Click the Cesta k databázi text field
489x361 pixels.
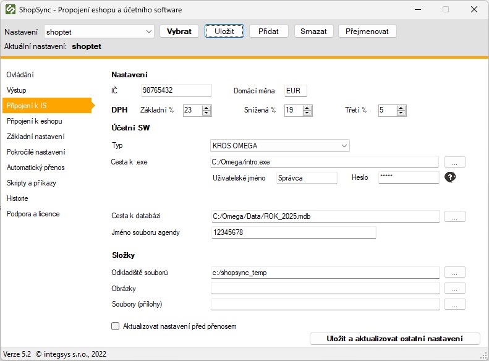(x=325, y=216)
